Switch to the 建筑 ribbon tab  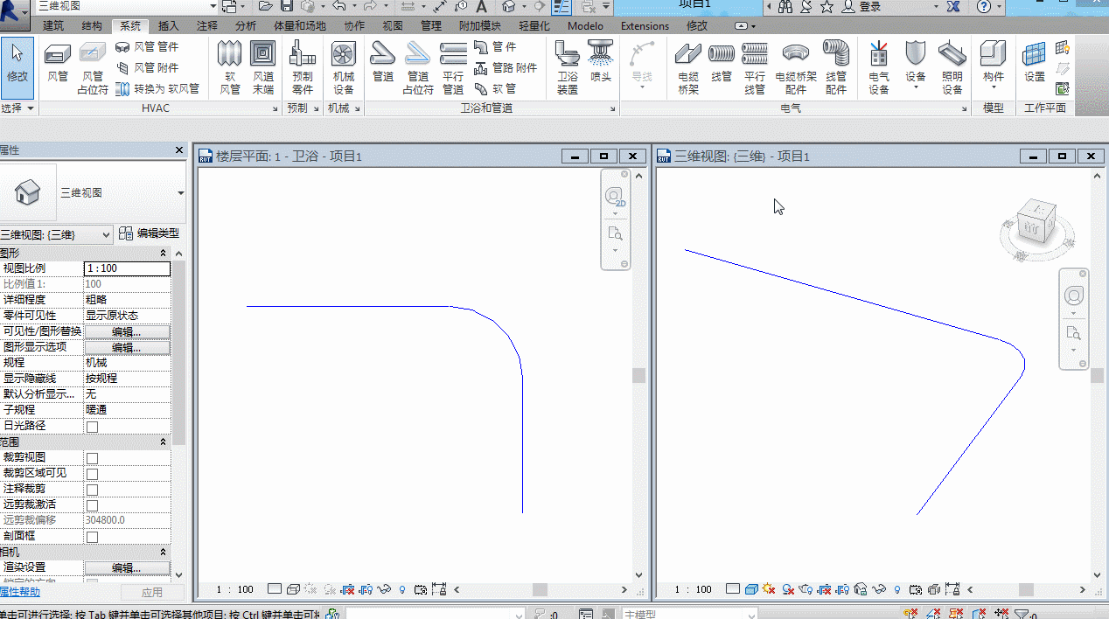point(53,26)
